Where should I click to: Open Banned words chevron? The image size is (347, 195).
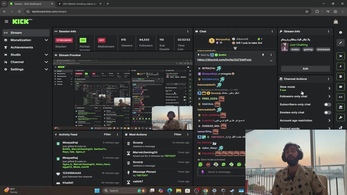[x=329, y=128]
